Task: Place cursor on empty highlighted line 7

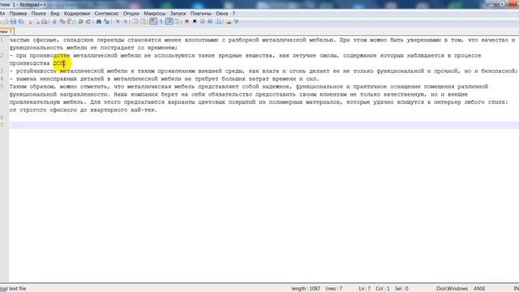Action: point(264,126)
